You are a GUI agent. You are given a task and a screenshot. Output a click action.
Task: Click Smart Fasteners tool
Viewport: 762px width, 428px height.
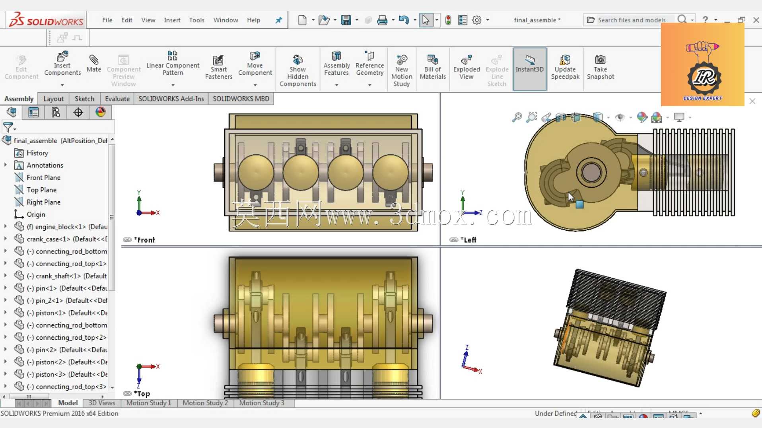[x=219, y=68]
